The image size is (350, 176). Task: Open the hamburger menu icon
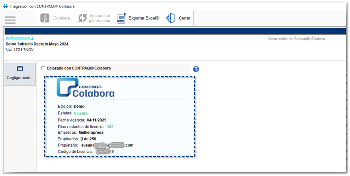click(10, 20)
